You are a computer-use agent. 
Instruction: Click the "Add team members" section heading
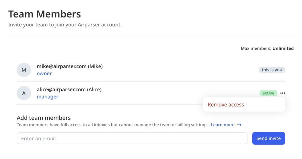click(44, 118)
